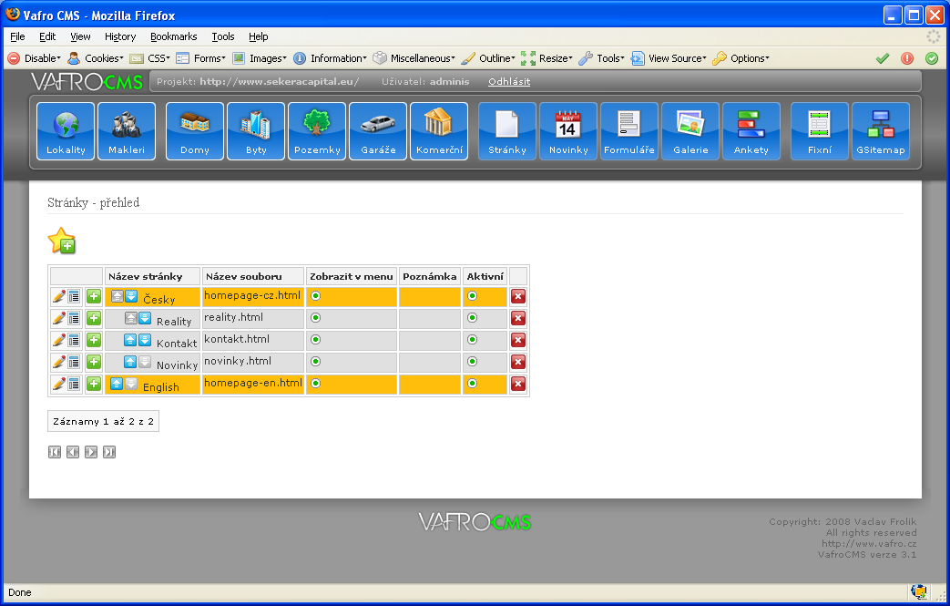Expand the Forms toolbar dropdown
This screenshot has height=606, width=950.
click(201, 58)
